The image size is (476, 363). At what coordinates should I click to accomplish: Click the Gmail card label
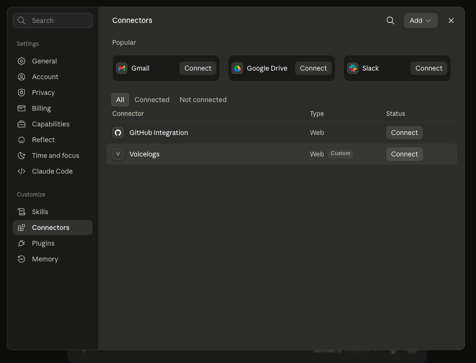click(x=140, y=68)
